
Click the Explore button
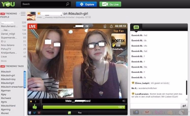(x=86, y=4)
